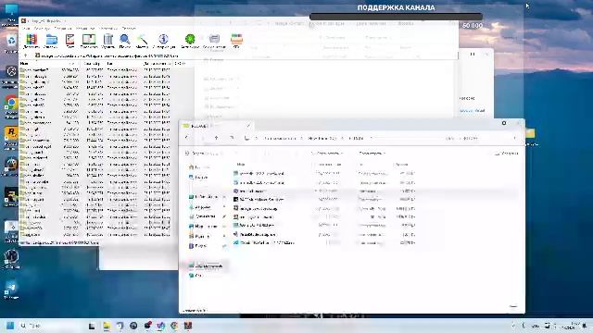
Task: Open the Info icon in WinRAR toolbar
Action: click(163, 41)
